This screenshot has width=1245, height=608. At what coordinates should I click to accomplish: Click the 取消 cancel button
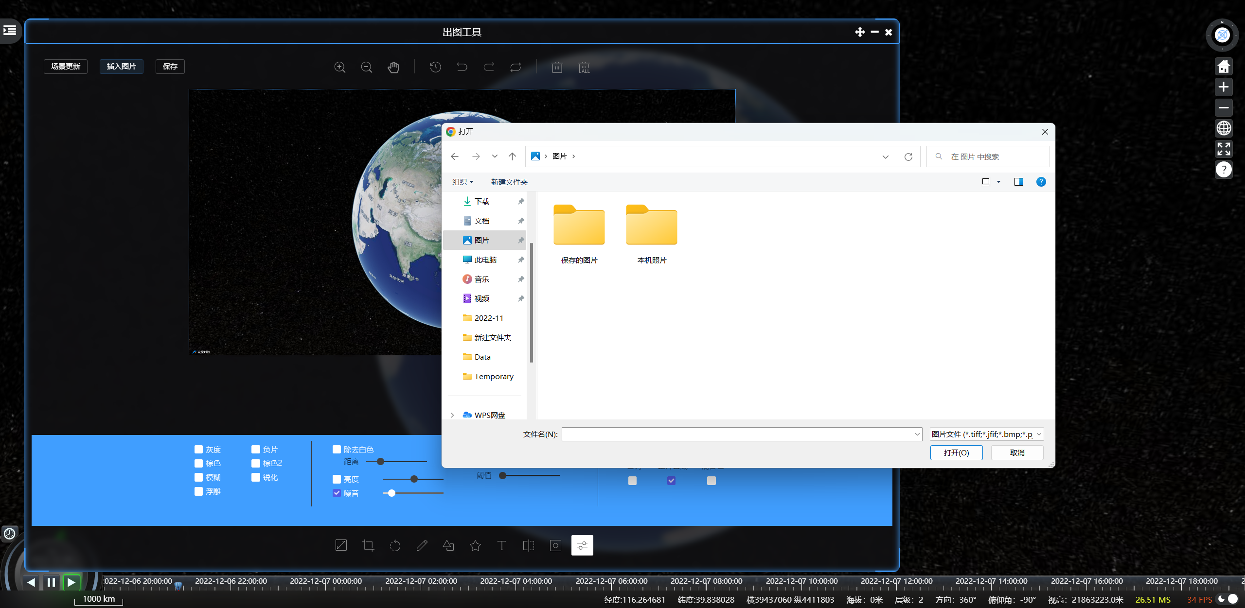point(1017,452)
